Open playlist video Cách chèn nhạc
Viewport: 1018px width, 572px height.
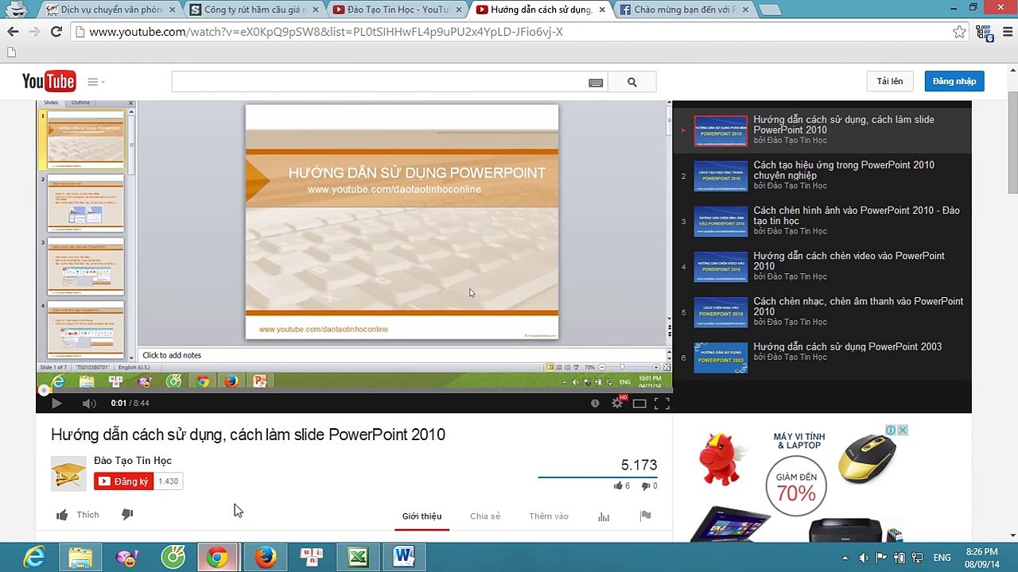click(x=822, y=311)
